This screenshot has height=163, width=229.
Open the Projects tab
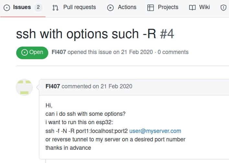click(168, 7)
